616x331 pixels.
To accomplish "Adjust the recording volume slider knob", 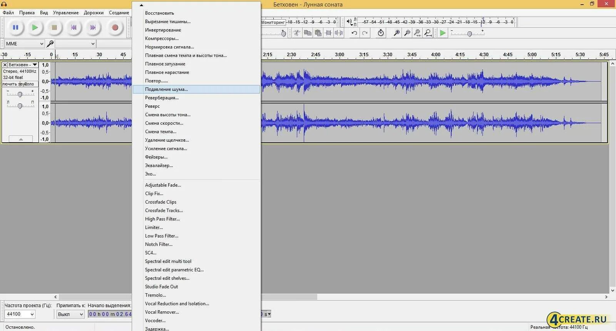I will point(283,34).
